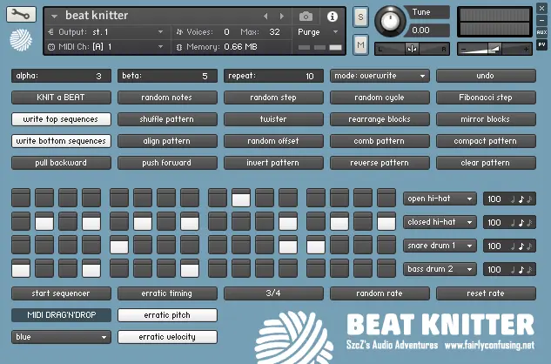Select eighth note icon for closed hi-hat

[x=521, y=223]
